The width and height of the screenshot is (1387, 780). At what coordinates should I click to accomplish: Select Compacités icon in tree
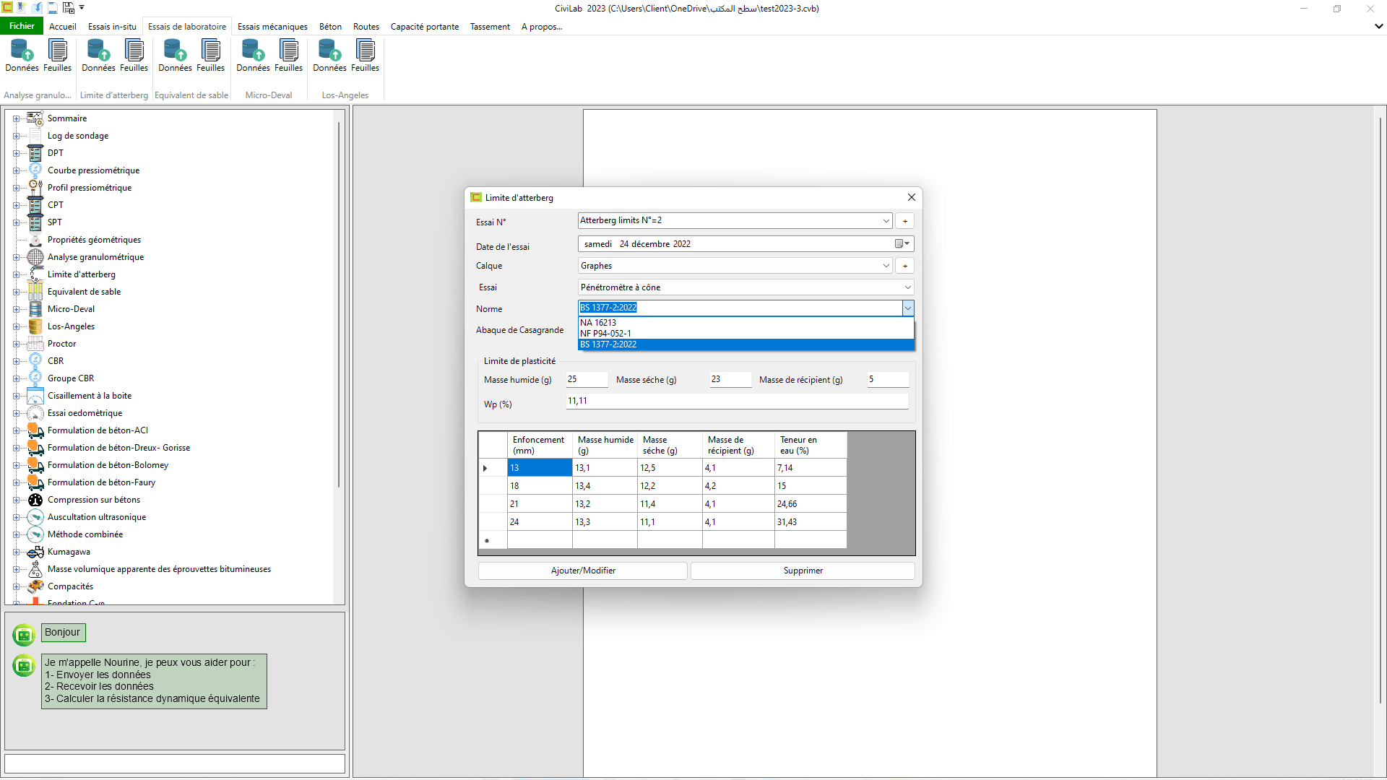click(x=35, y=586)
